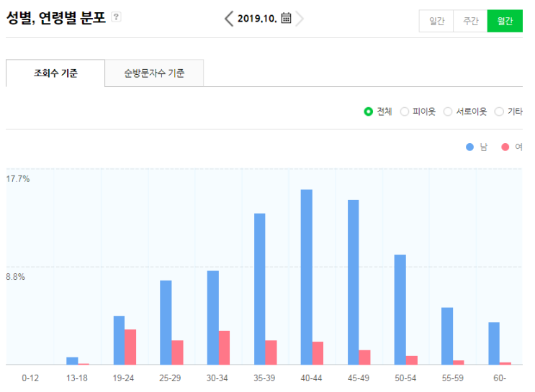Viewport: 535px width, 392px height.
Task: Toggle the 남 blue legend marker
Action: coord(469,147)
